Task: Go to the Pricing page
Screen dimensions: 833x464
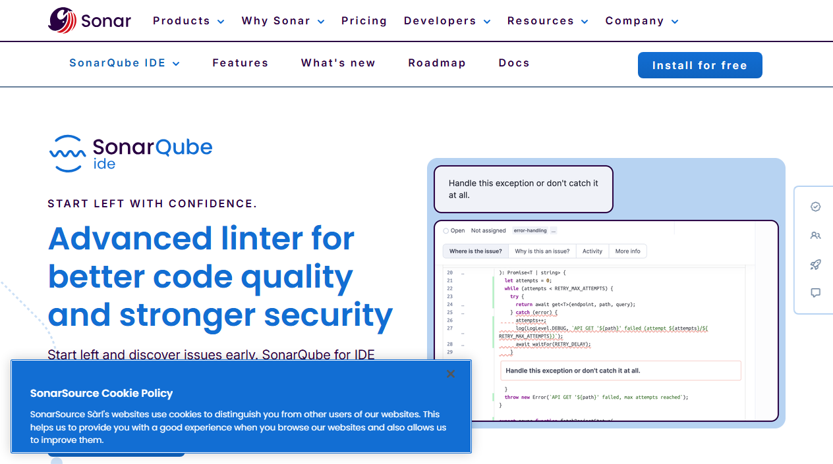Action: coord(364,21)
